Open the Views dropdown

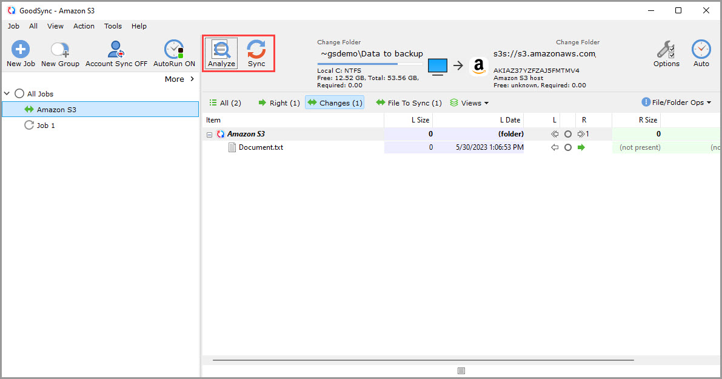click(x=470, y=103)
